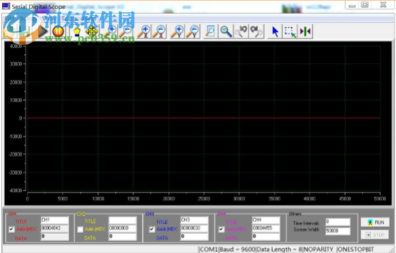The width and height of the screenshot is (396, 253).
Task: Click 'Baud = 9600' status text
Action: [x=238, y=250]
